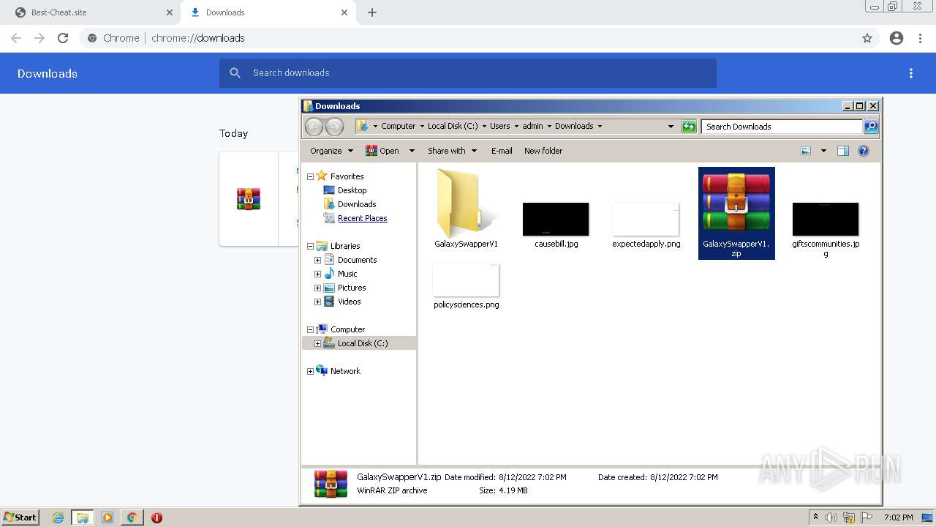Open Chrome profile icon
936x527 pixels.
coord(897,38)
